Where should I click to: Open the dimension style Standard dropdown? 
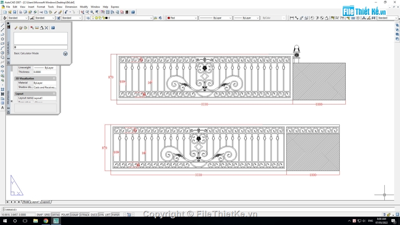pos(45,18)
